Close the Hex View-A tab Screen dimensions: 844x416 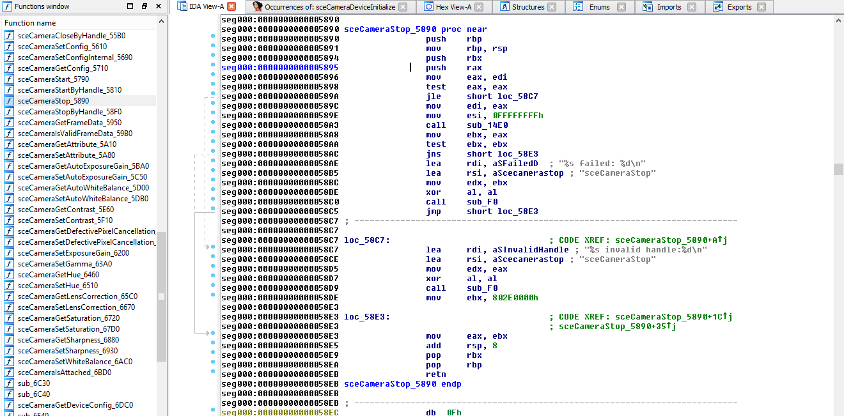pyautogui.click(x=478, y=7)
